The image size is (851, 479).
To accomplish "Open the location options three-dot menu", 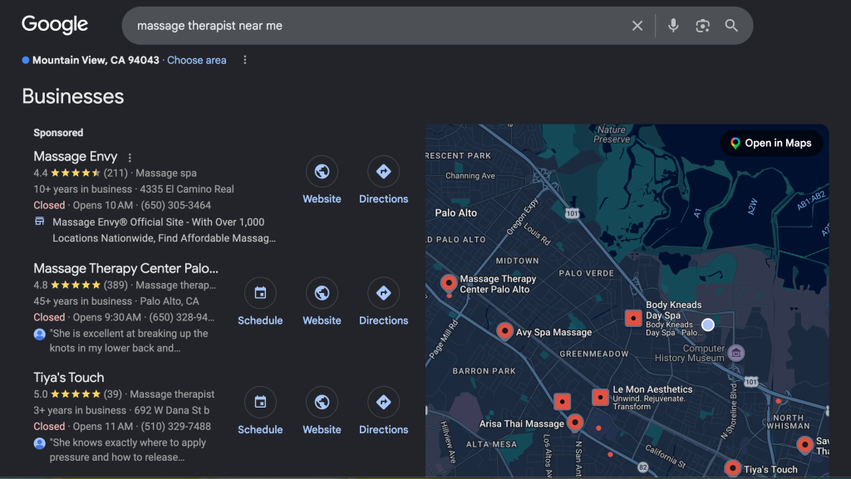I will coord(245,60).
